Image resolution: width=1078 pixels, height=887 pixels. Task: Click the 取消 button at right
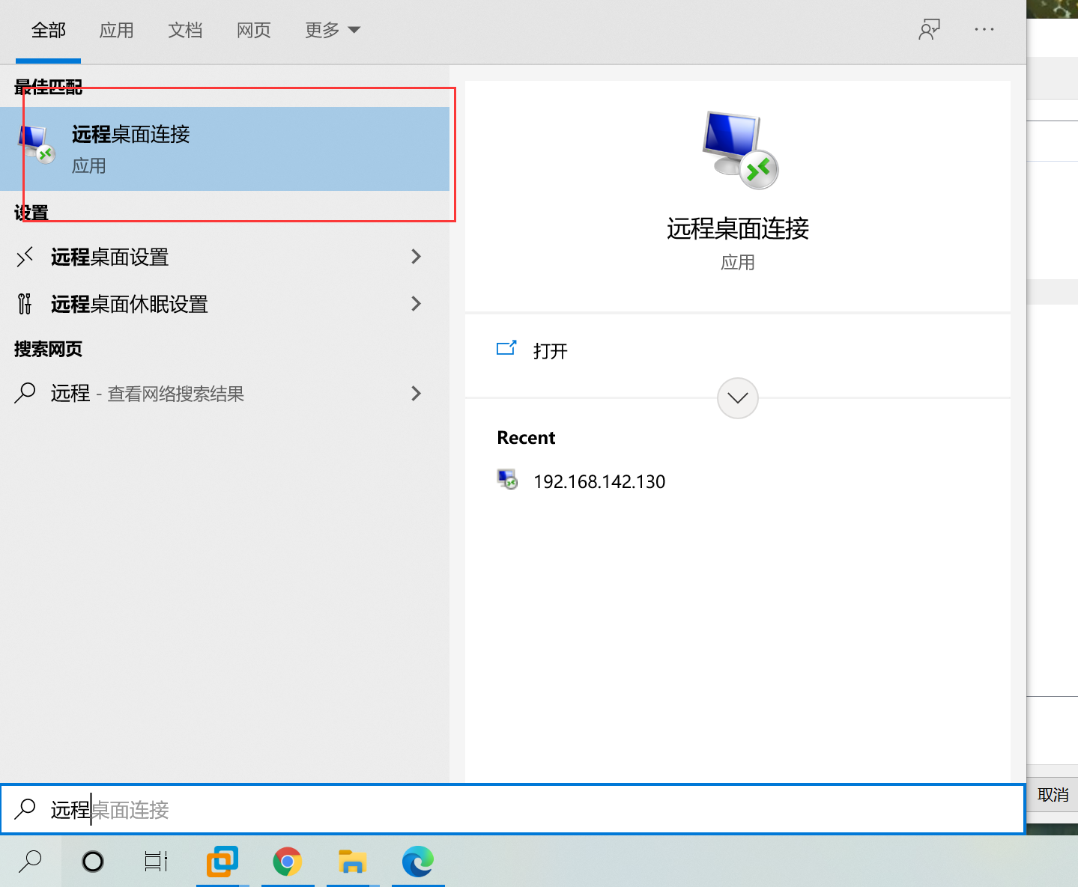coord(1053,795)
